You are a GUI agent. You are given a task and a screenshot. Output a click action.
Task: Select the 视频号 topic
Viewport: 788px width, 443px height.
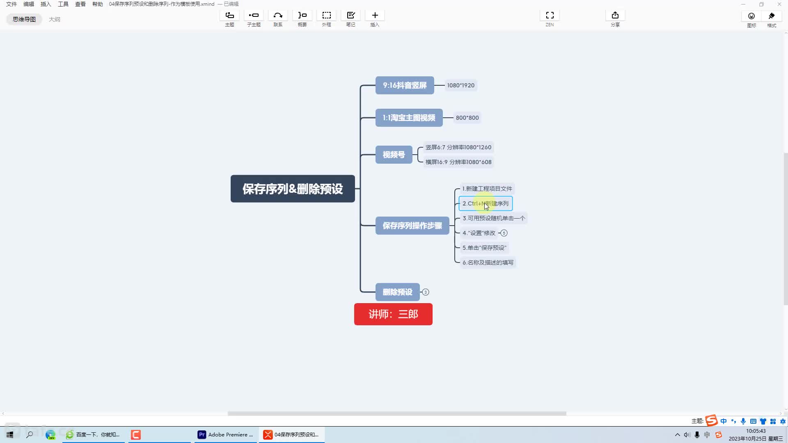(x=394, y=155)
